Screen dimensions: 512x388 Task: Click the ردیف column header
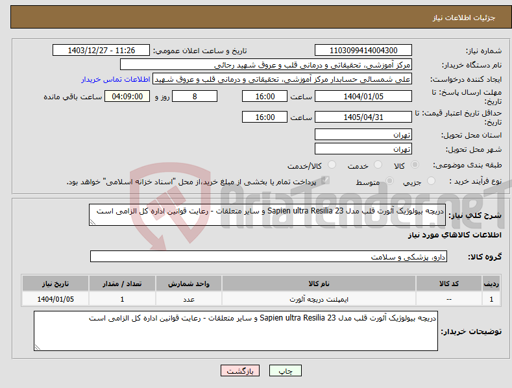(491, 284)
